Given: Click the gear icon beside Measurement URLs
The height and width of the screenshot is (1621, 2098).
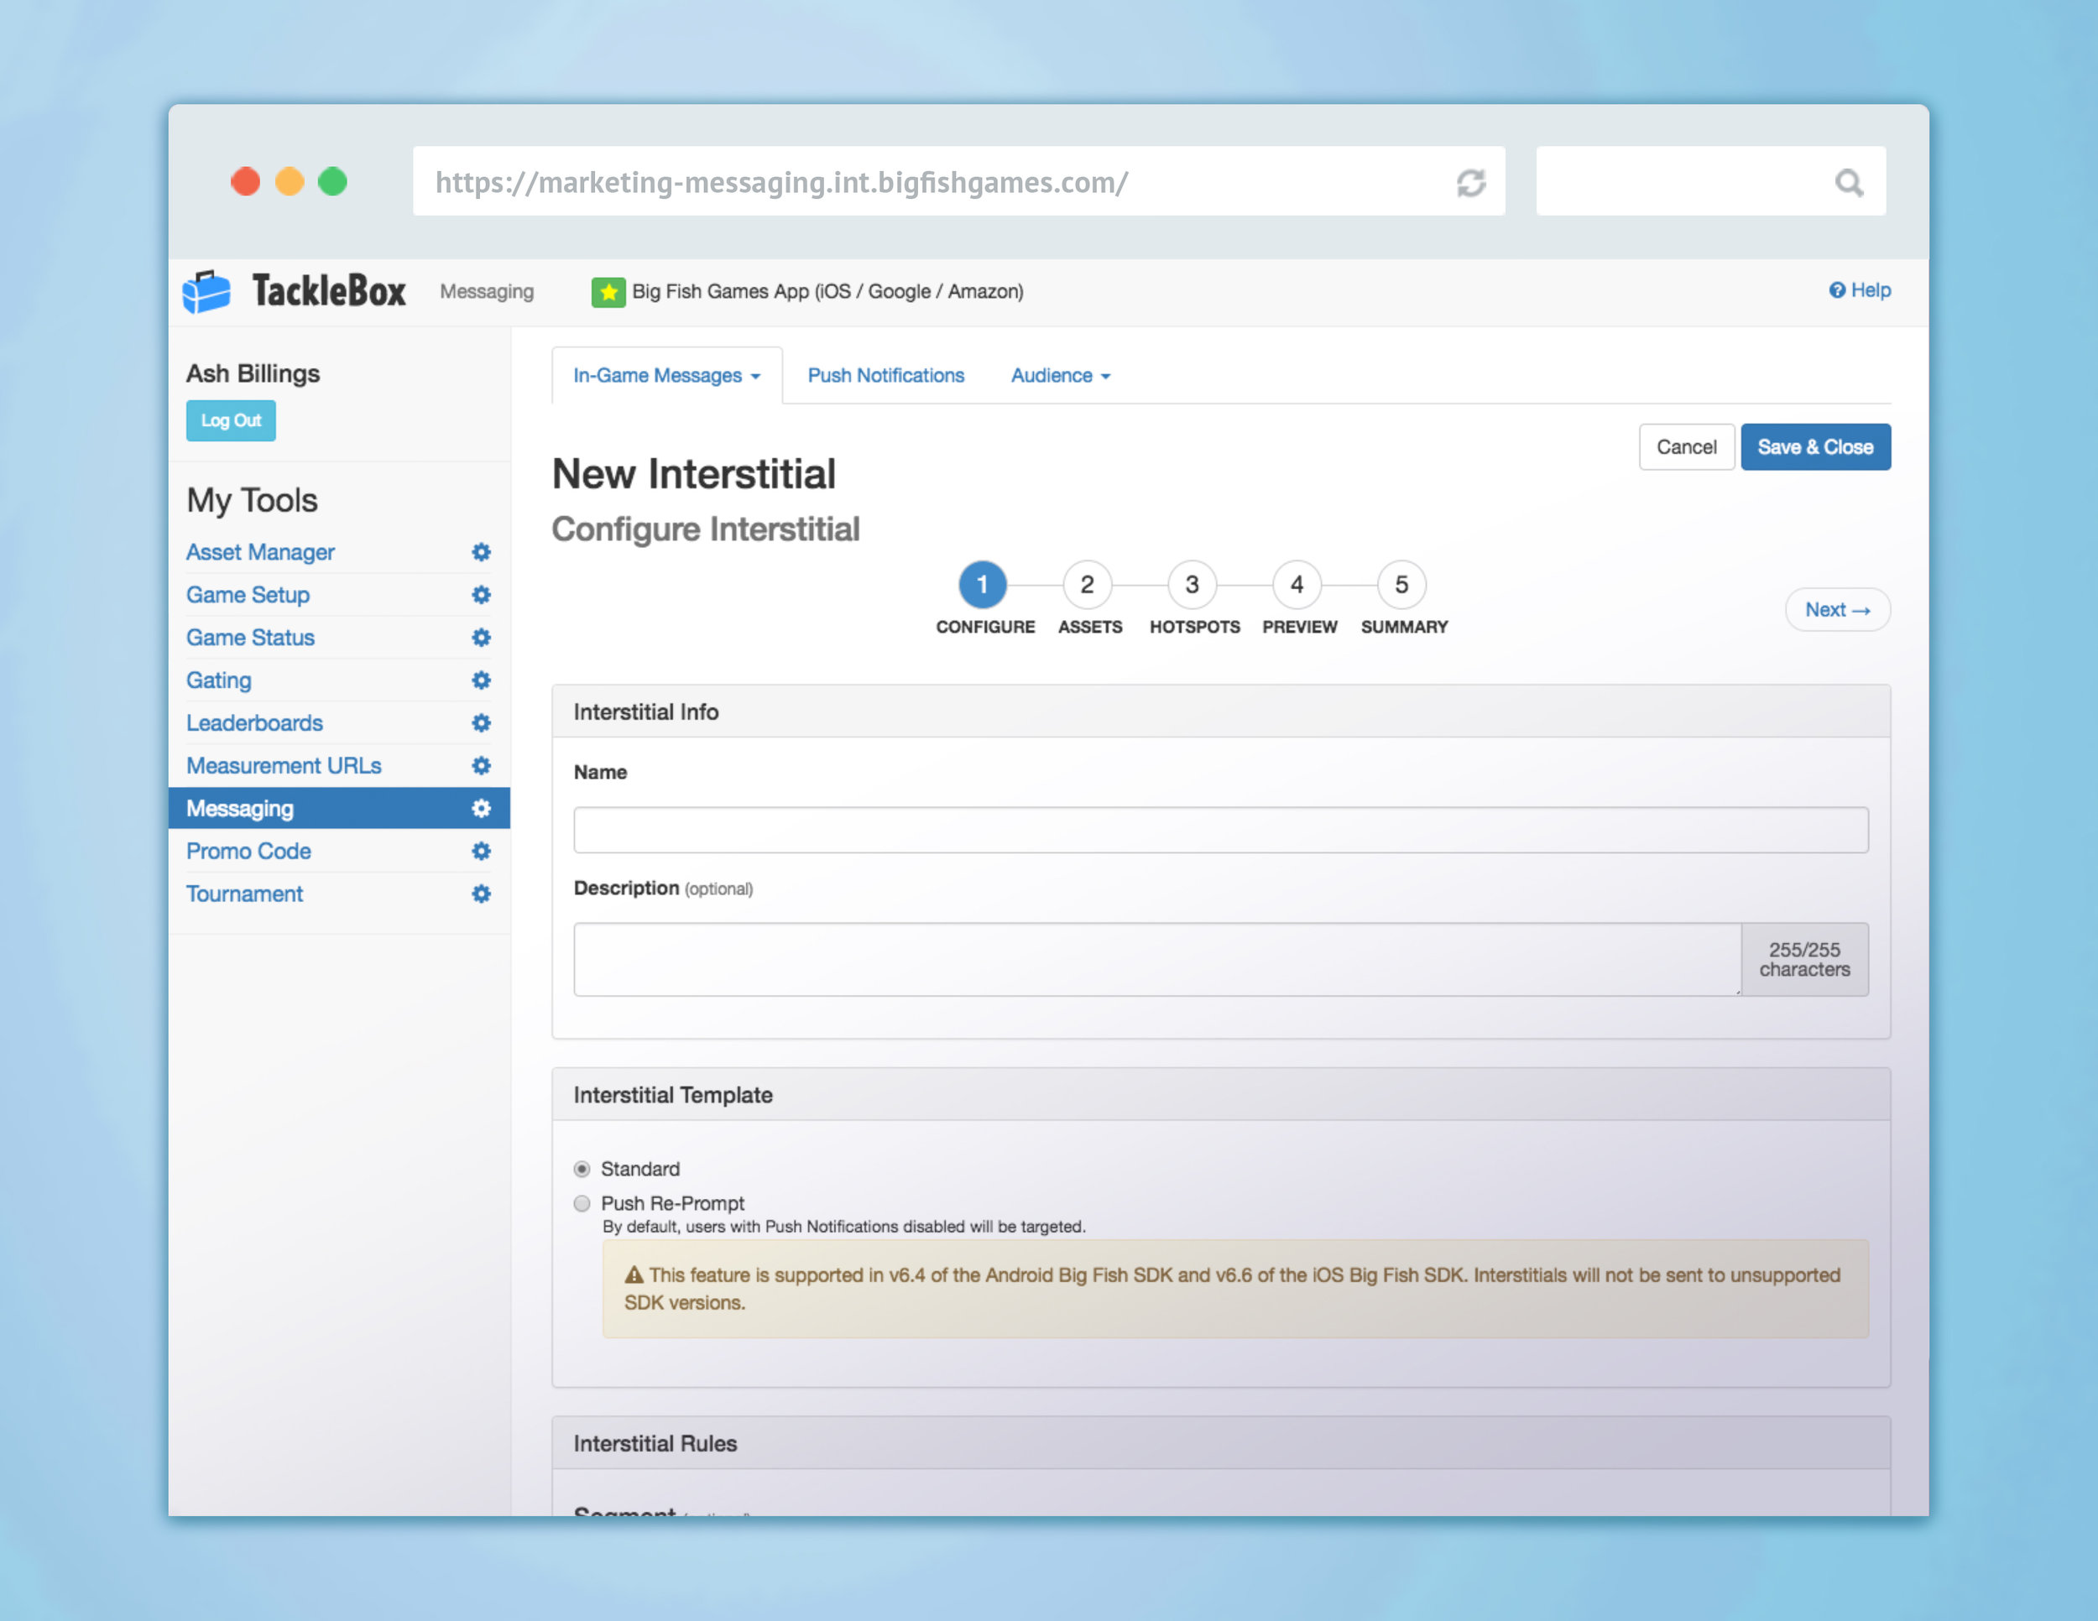Looking at the screenshot, I should pyautogui.click(x=481, y=765).
